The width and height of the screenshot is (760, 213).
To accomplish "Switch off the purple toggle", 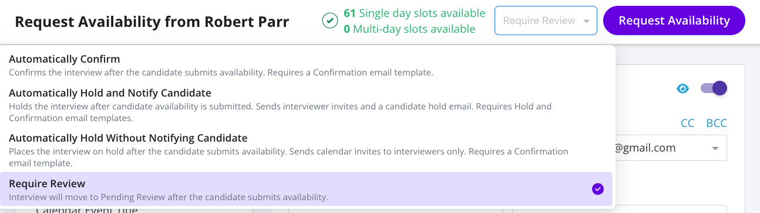I will tap(714, 88).
